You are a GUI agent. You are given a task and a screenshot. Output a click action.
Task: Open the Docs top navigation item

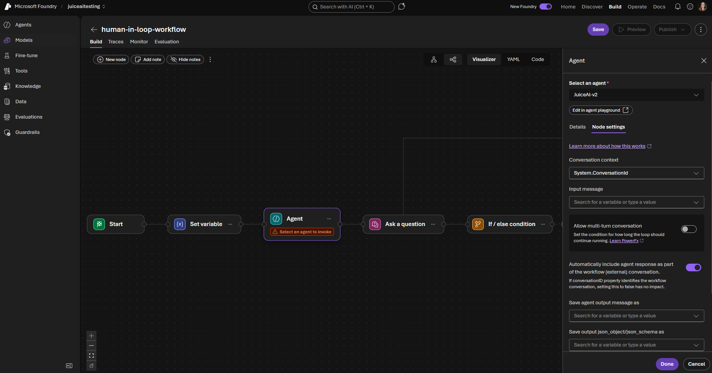tap(659, 7)
